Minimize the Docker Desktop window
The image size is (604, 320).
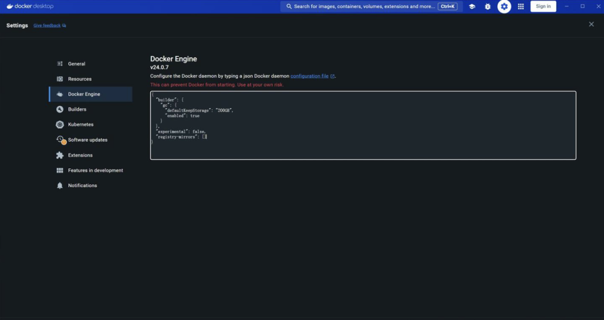pos(567,6)
